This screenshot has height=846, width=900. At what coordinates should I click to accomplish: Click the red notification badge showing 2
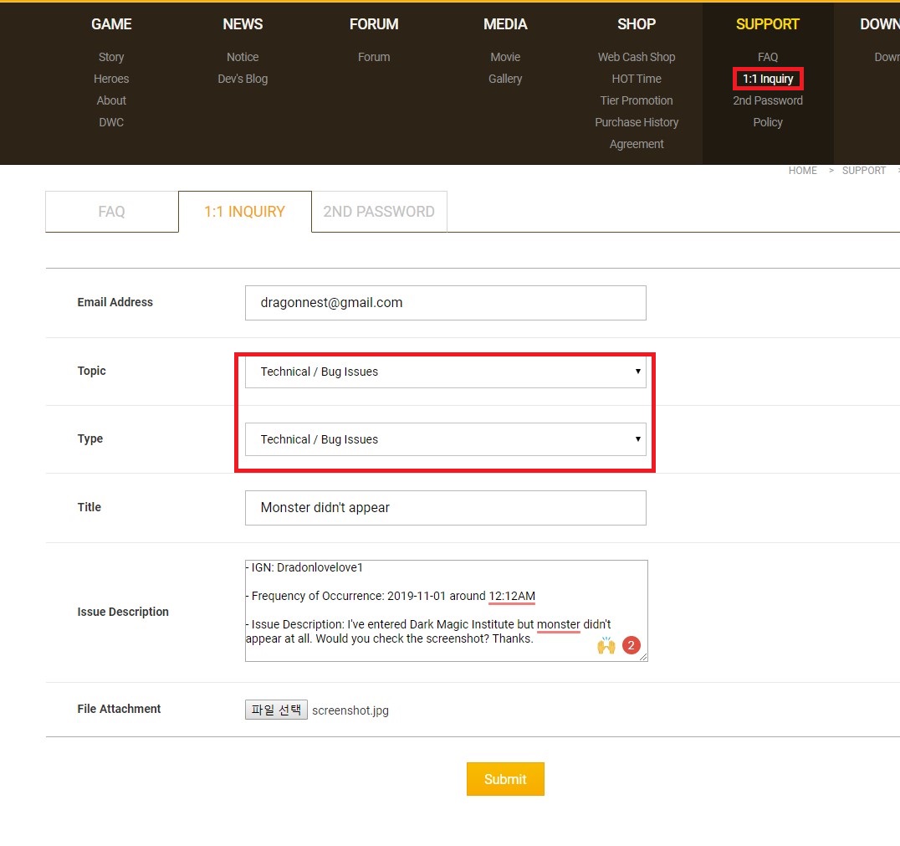[632, 645]
